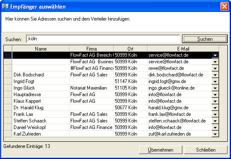
Task: Click the row selector beside Ingo Glück
Action: 8,88
